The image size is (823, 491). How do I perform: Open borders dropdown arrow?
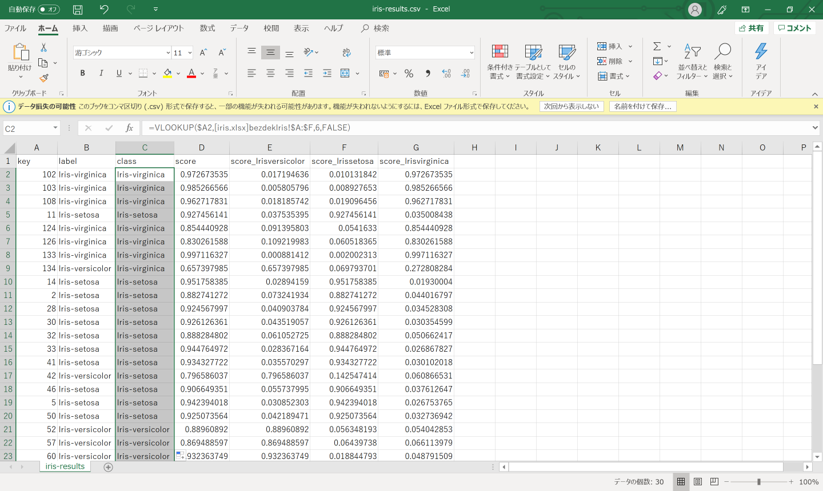click(154, 73)
